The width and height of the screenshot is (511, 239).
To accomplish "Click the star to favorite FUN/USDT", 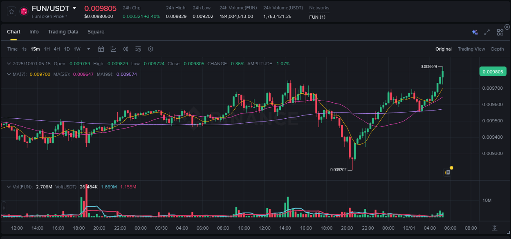I will pyautogui.click(x=11, y=12).
